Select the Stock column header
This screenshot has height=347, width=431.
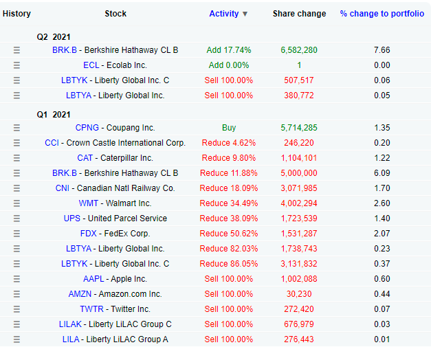click(115, 14)
